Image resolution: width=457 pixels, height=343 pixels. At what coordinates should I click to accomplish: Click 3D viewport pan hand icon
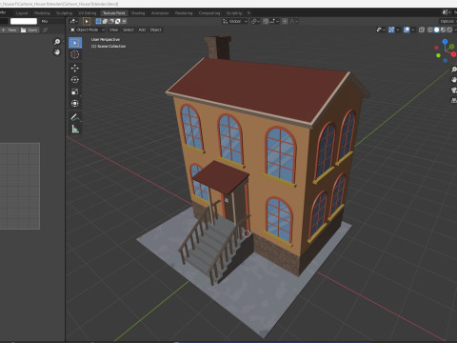[454, 80]
